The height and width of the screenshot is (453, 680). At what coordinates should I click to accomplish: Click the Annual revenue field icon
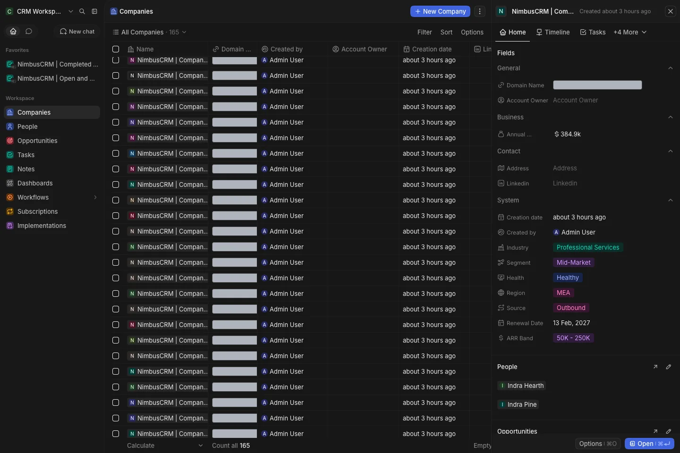[x=501, y=134]
